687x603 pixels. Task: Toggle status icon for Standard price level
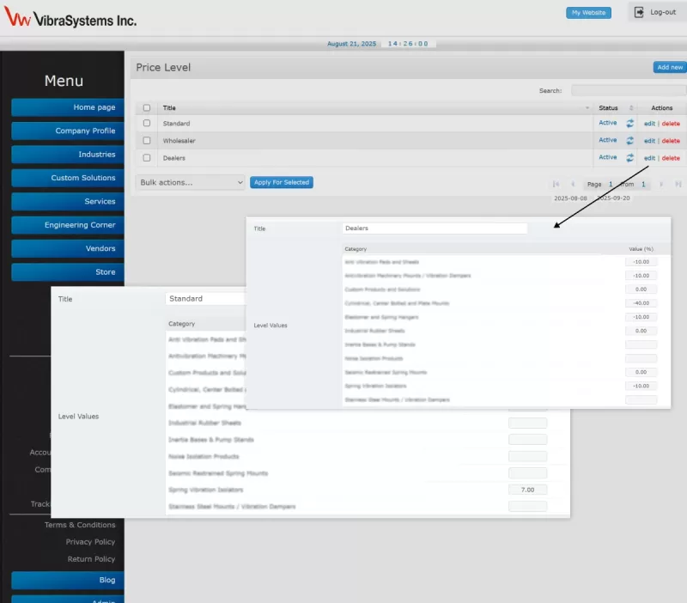click(x=629, y=124)
